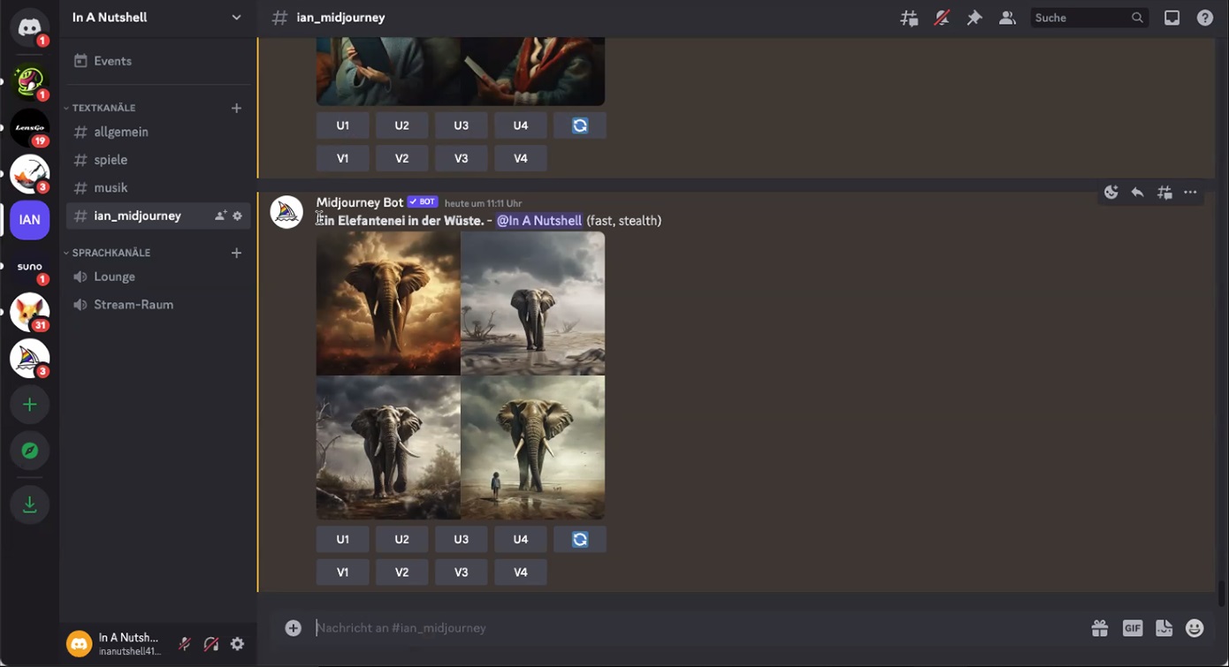Add reaction to Midjourney Bot message
The image size is (1229, 667).
(x=1111, y=193)
